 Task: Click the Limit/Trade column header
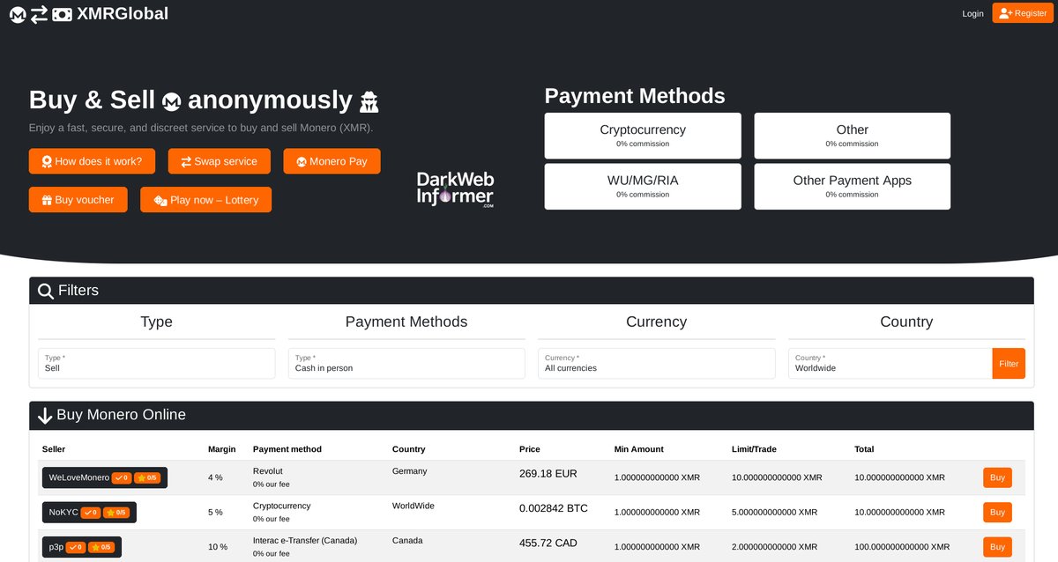pos(755,449)
